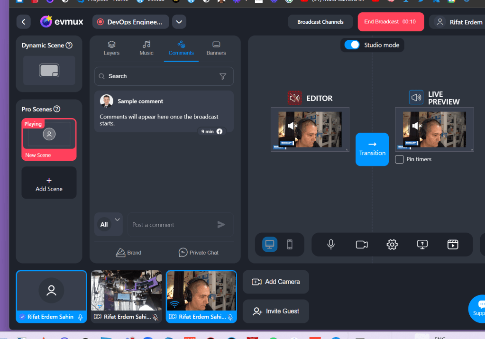Toggle the checkmark on first participant tile

click(22, 317)
